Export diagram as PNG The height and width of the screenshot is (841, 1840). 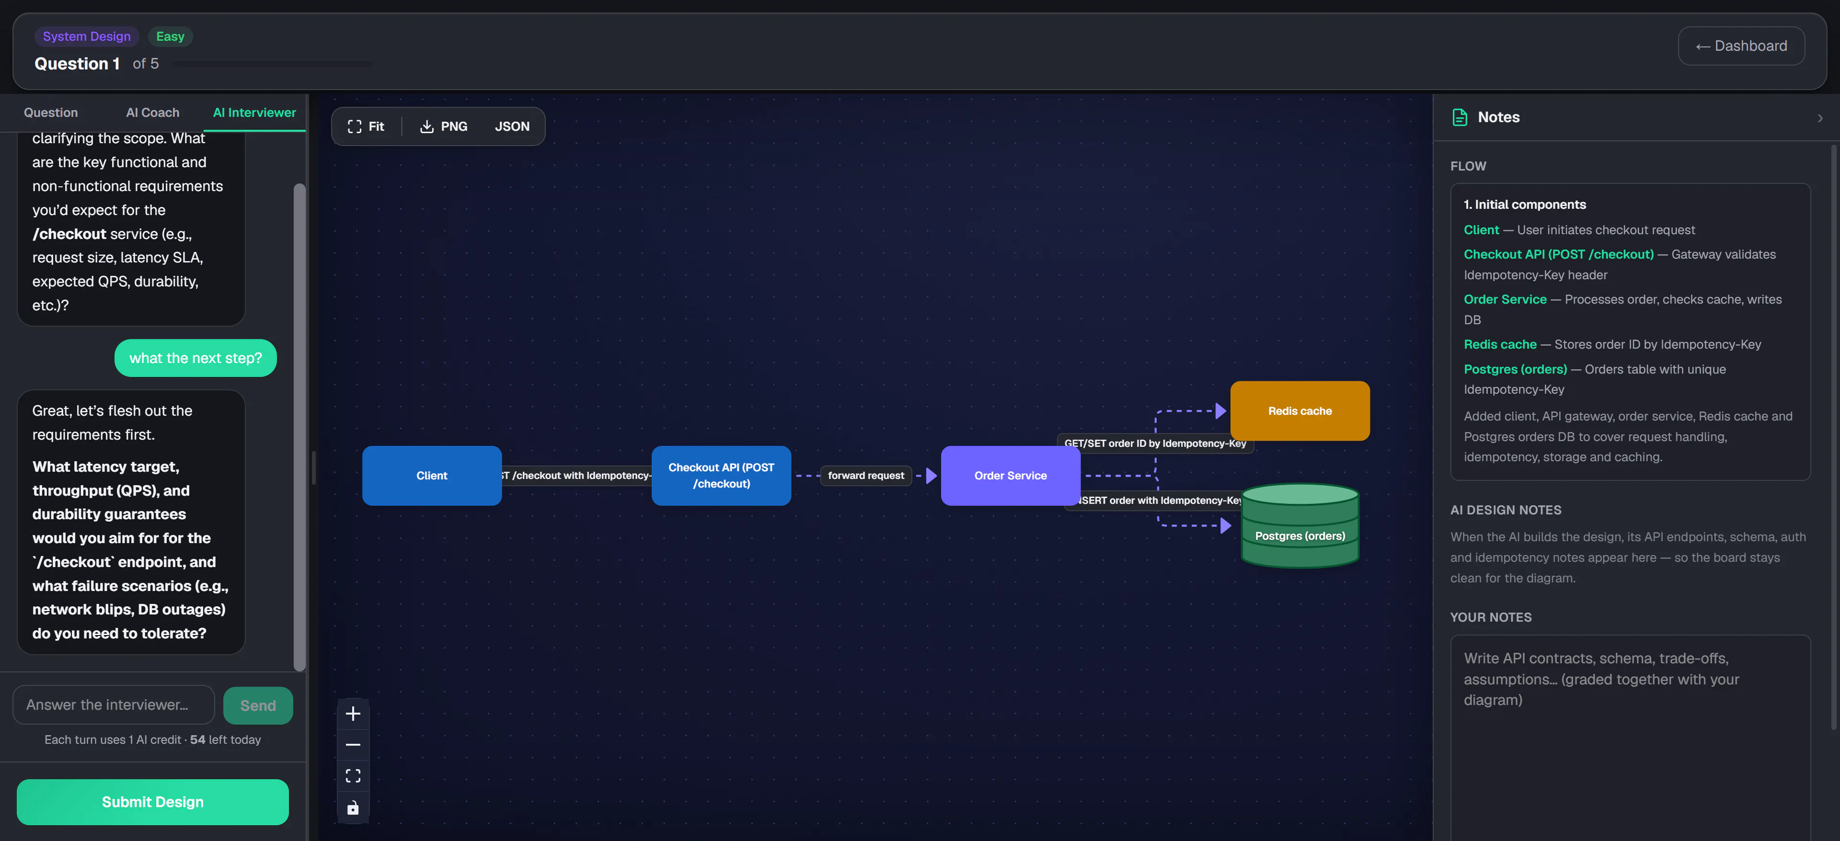[444, 126]
